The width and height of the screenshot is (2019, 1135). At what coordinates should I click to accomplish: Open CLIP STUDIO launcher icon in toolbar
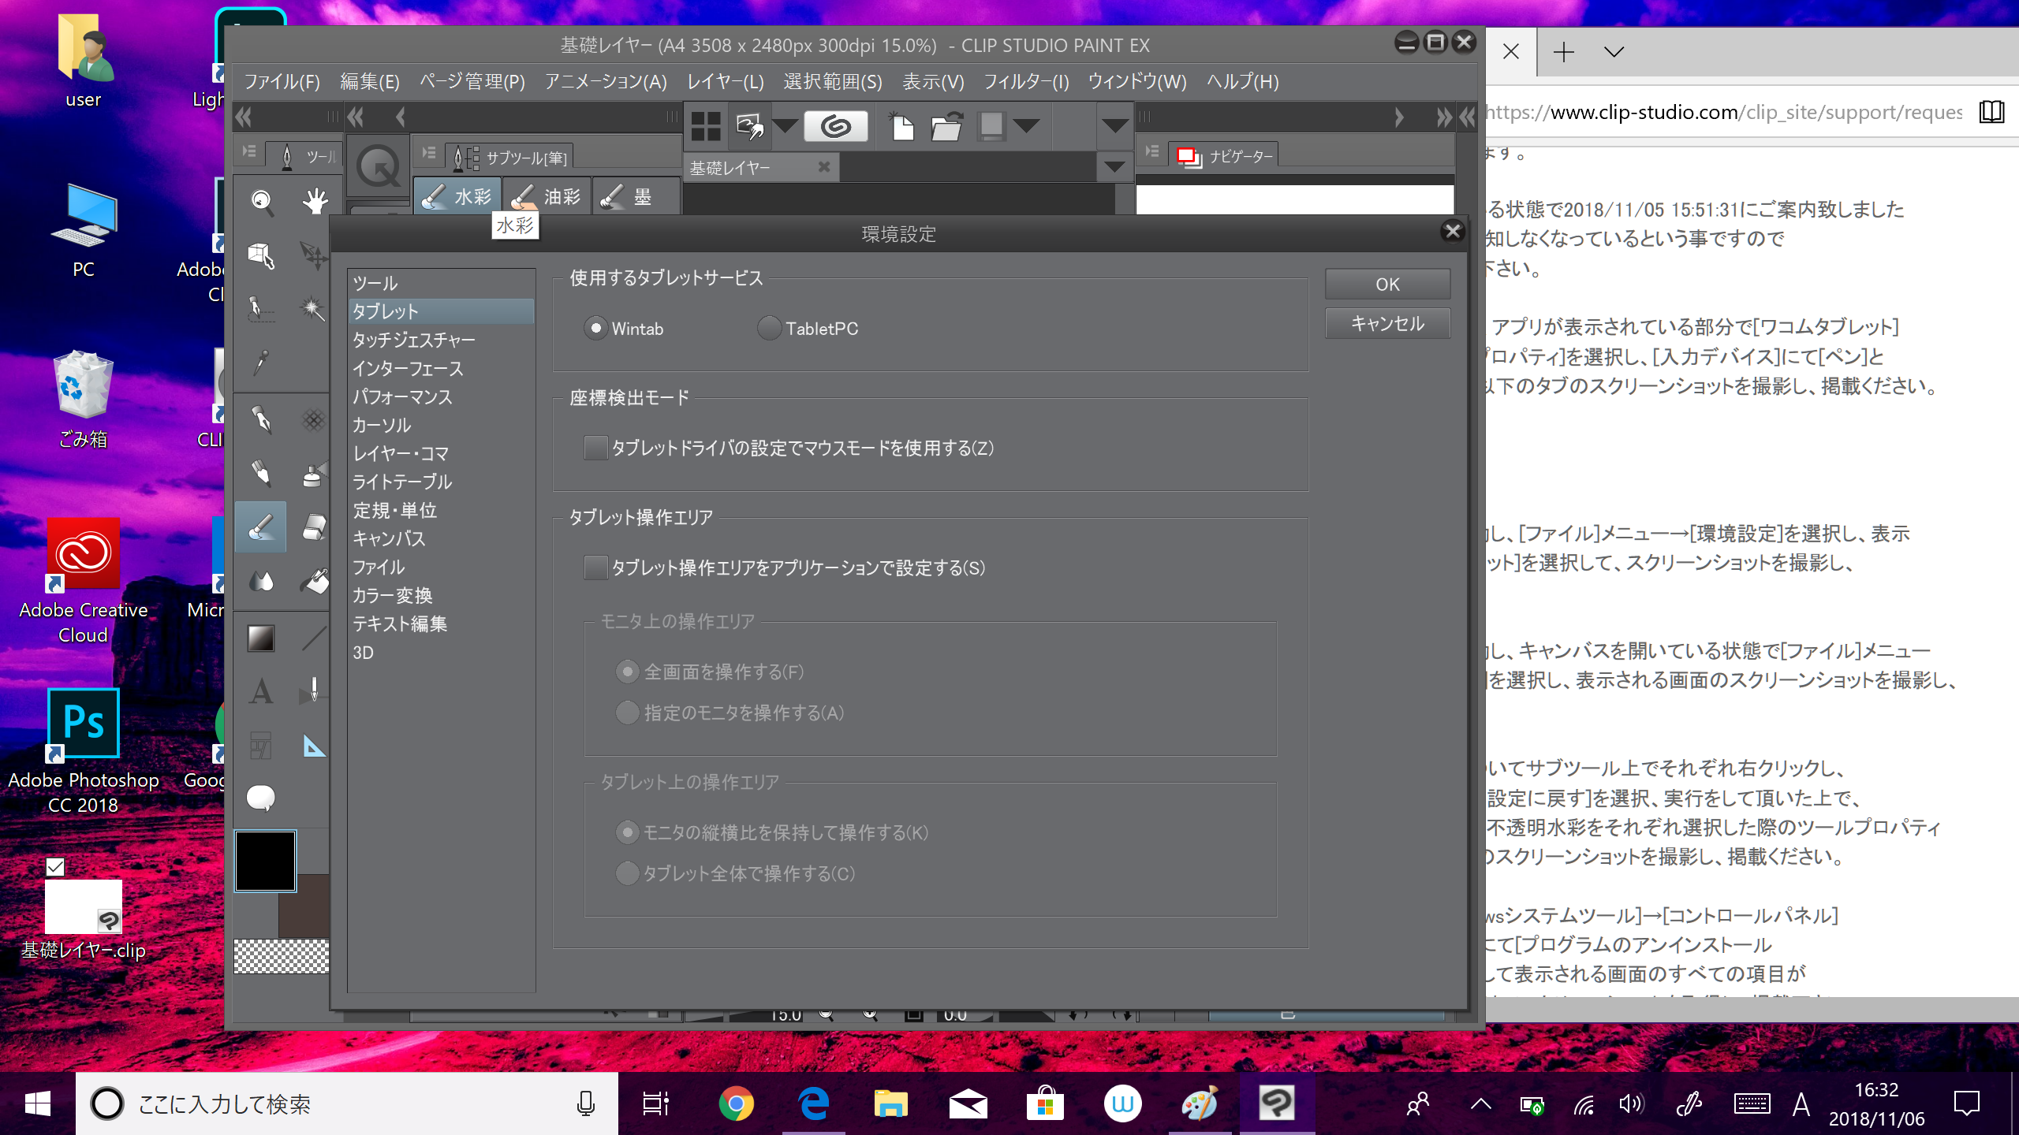[836, 126]
